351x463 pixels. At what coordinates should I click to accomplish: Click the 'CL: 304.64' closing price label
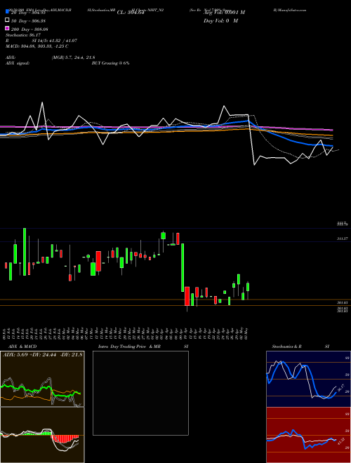click(x=132, y=13)
